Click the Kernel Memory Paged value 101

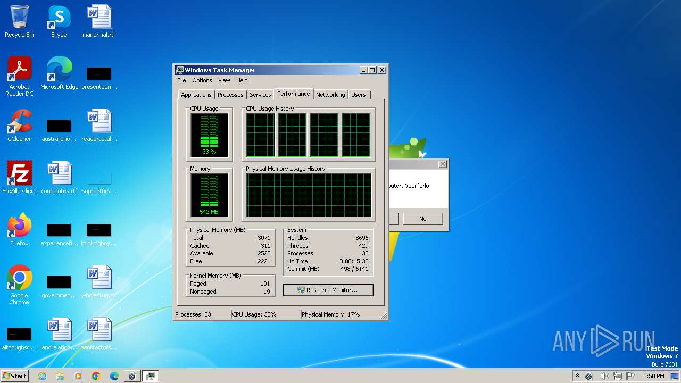point(265,284)
